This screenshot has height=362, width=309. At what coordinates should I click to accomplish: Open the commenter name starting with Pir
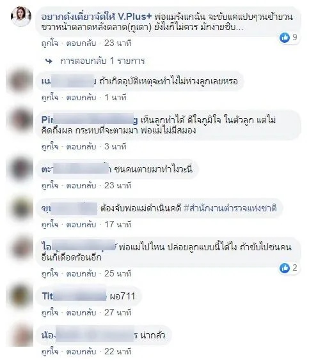point(90,120)
